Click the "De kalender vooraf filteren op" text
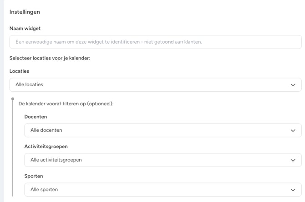This screenshot has width=305, height=202. (x=66, y=103)
